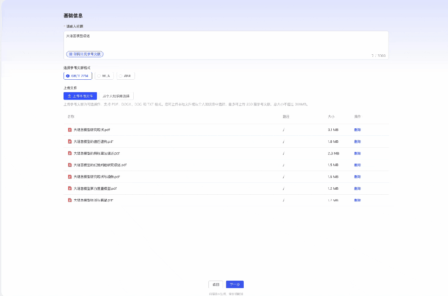Screen dimensions: 448x296
Task: Click the 1.2 MB size cell
Action: coord(333,188)
